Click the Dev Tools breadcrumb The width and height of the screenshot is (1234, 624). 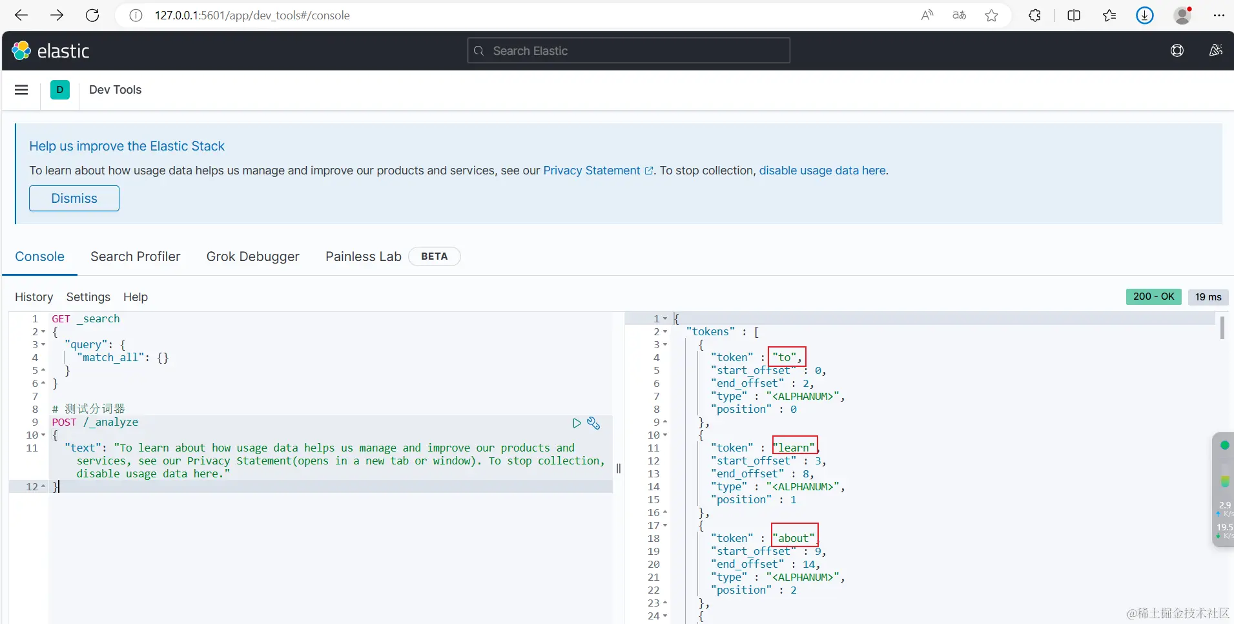(x=115, y=90)
